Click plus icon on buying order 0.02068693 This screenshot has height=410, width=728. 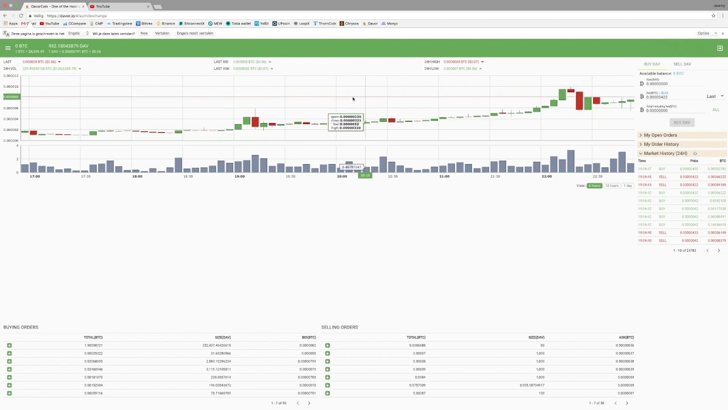point(9,362)
